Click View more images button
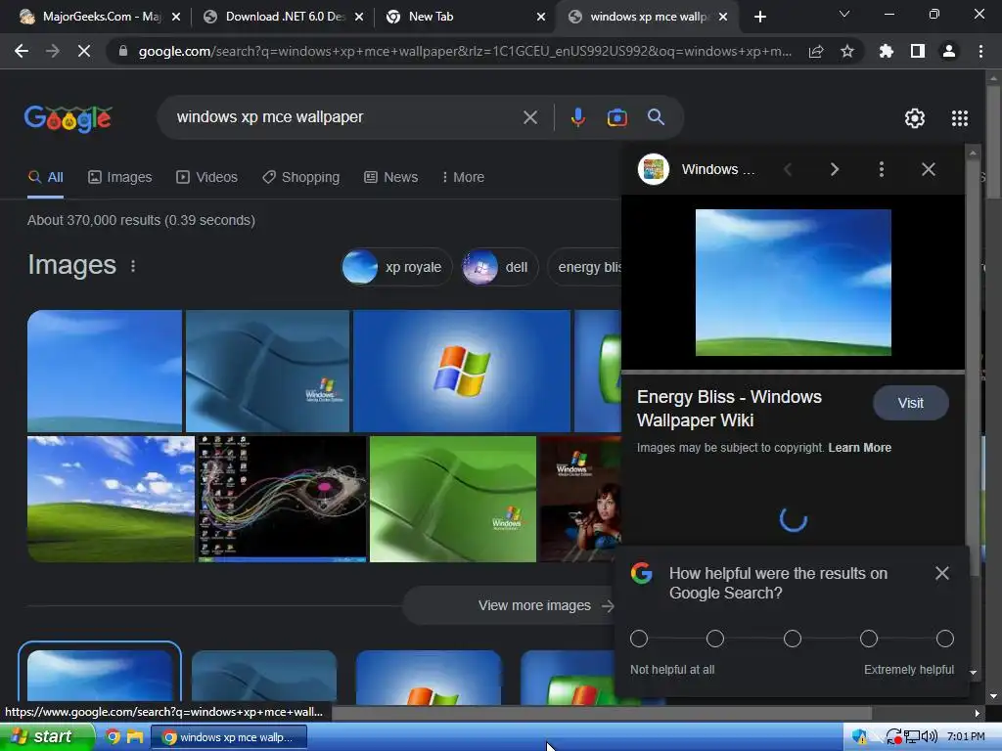 (x=509, y=605)
